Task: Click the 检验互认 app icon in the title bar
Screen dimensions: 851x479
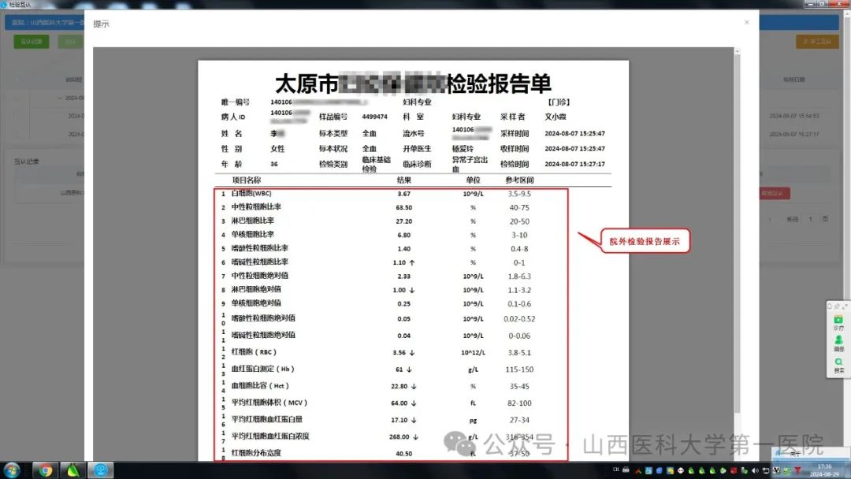Action: [6, 5]
